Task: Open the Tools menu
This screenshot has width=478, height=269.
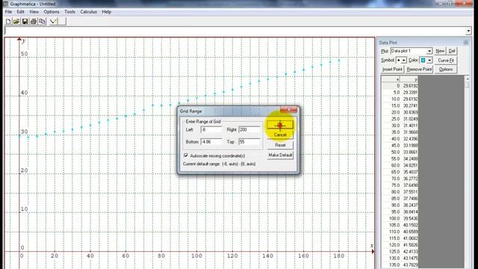Action: pyautogui.click(x=69, y=12)
